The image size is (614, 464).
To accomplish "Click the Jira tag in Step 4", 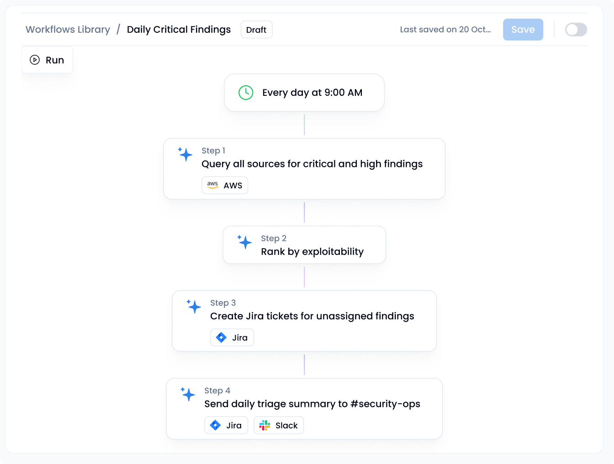I will pos(226,425).
